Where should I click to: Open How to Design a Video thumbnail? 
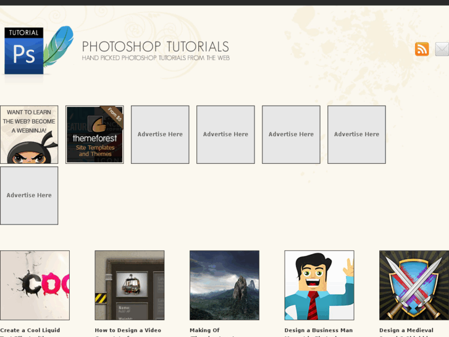[x=130, y=285]
